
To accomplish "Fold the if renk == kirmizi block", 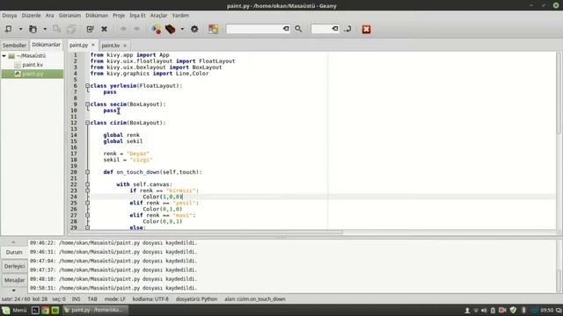I will (x=87, y=190).
